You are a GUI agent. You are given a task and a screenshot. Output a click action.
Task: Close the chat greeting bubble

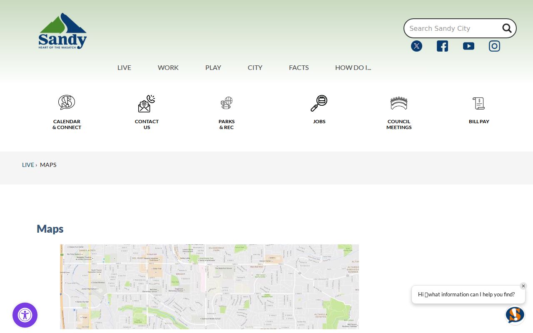pyautogui.click(x=523, y=286)
